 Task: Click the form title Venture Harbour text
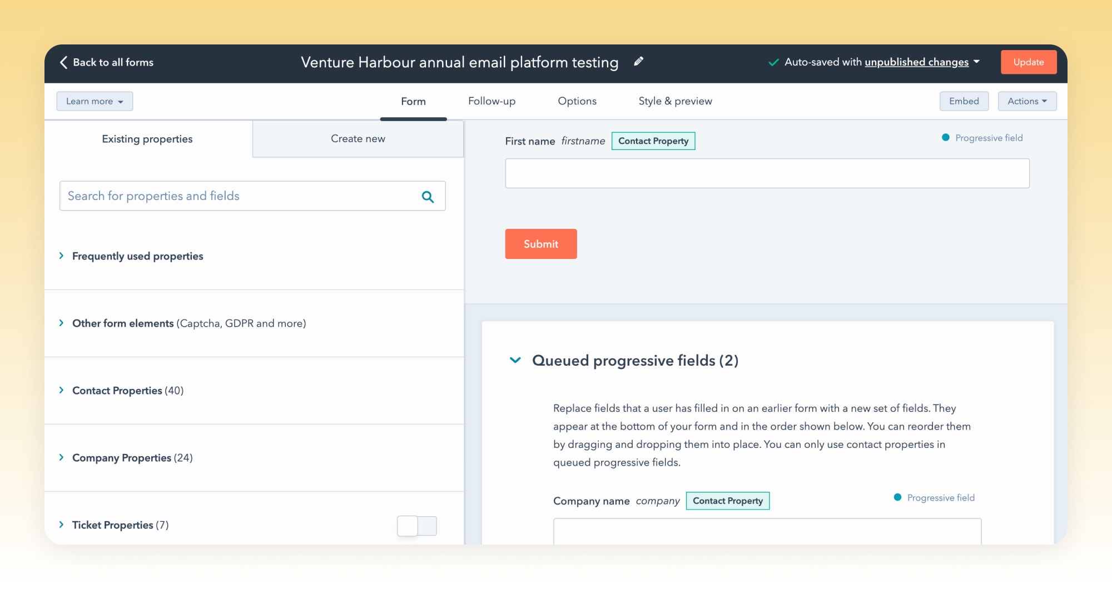pos(459,62)
